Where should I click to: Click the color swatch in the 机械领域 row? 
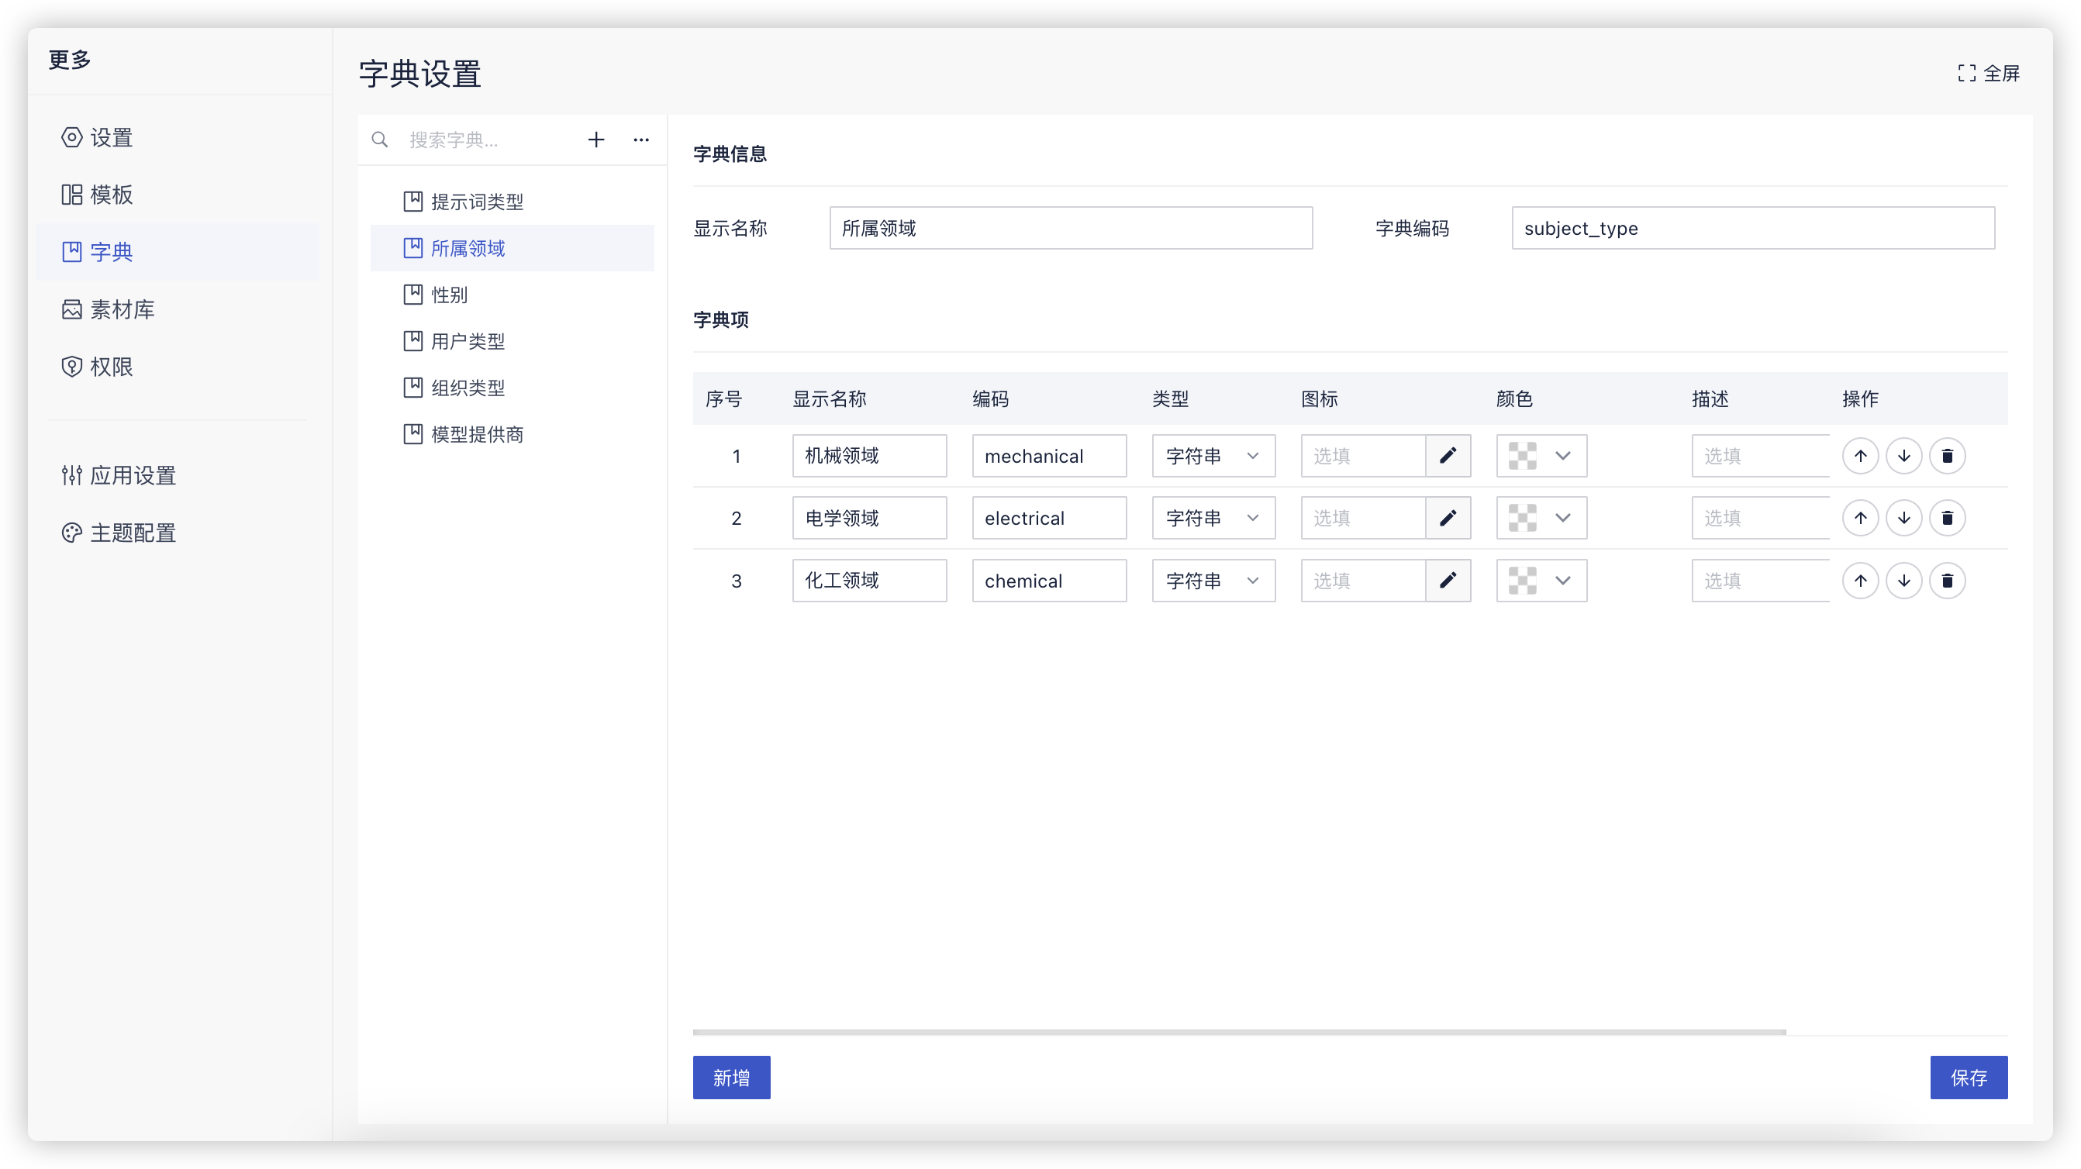pos(1523,456)
